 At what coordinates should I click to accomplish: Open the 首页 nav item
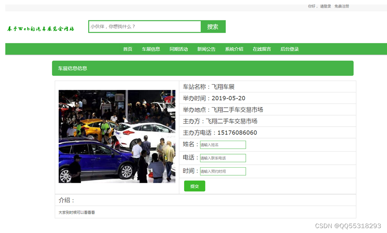click(128, 49)
